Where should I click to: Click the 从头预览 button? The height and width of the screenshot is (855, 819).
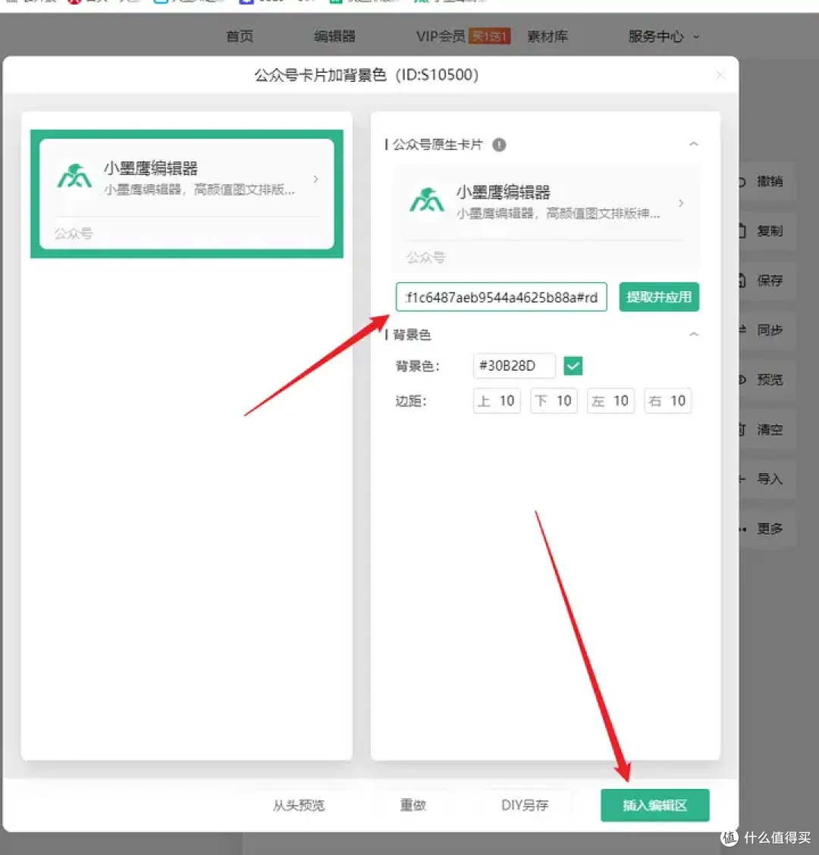[299, 806]
